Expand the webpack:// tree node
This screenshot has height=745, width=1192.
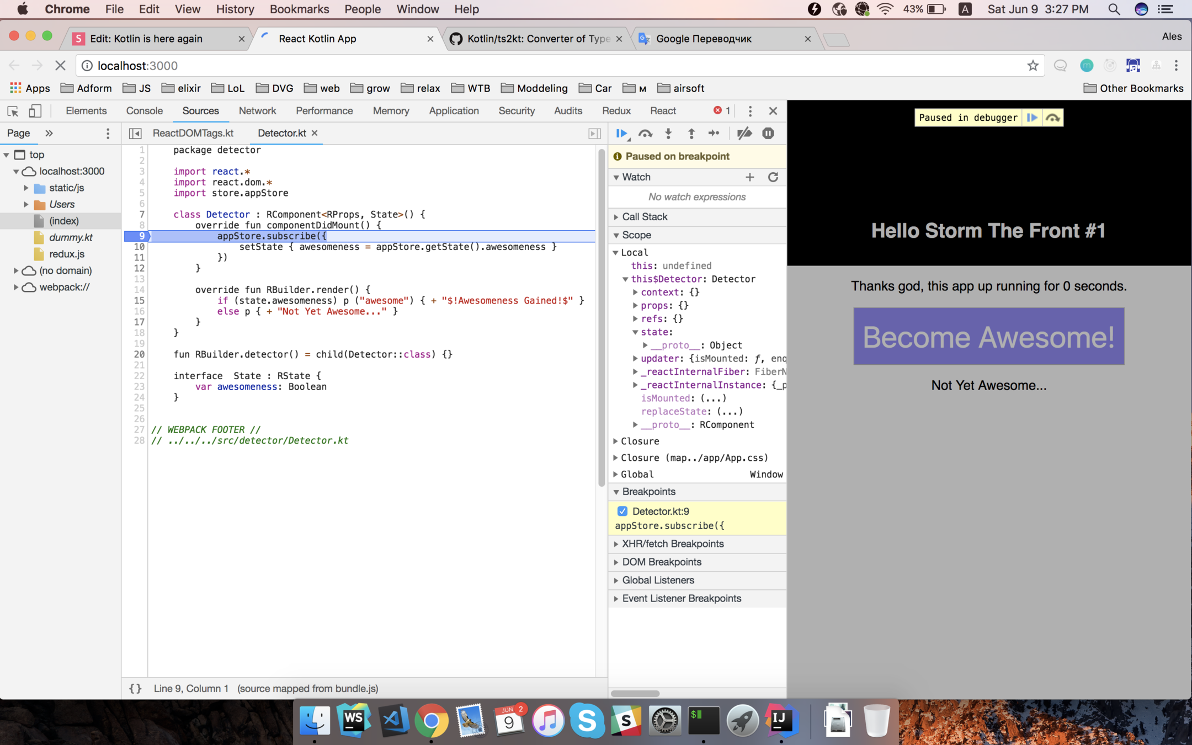pos(16,287)
